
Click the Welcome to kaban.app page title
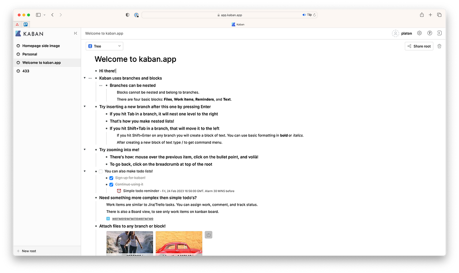(x=135, y=59)
